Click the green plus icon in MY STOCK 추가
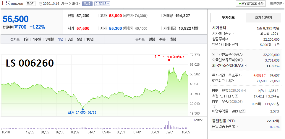 click(240, 4)
